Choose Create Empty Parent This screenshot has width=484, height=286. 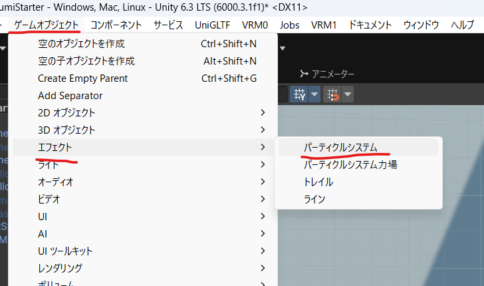click(83, 78)
